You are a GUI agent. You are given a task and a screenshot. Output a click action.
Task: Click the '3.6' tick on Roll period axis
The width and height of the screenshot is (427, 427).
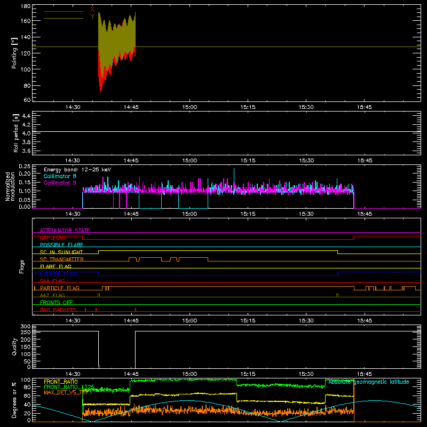pyautogui.click(x=26, y=151)
